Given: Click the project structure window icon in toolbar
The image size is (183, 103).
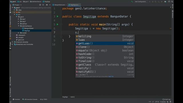Looking at the screenshot, I should pos(169,2).
